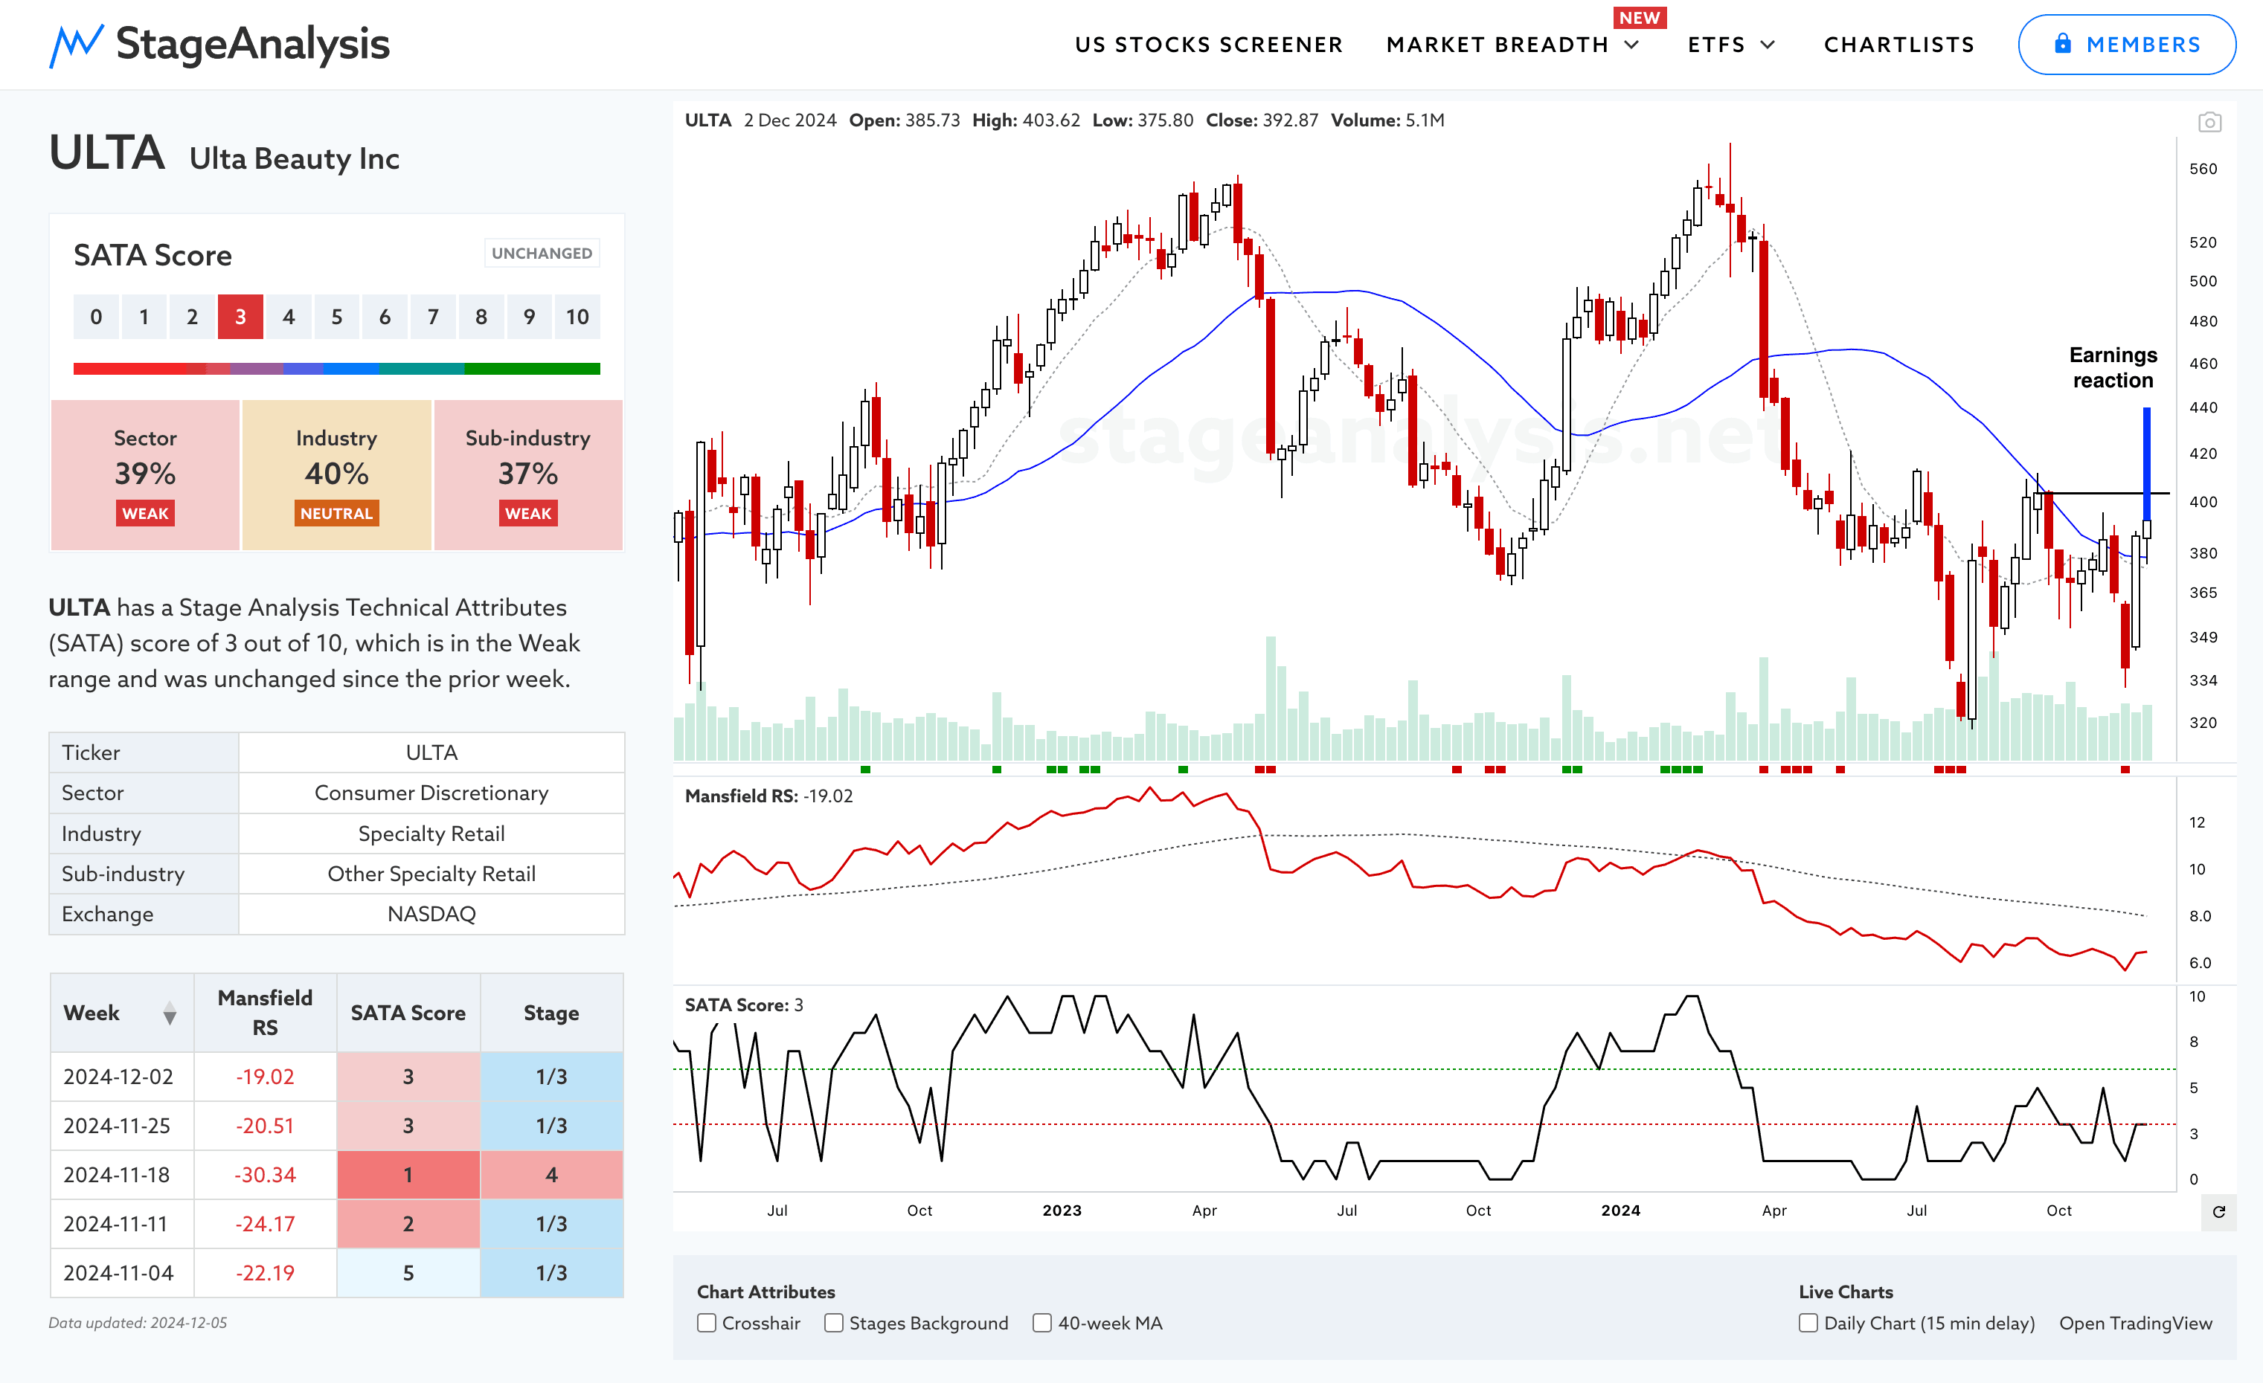Screen dimensions: 2263x1383
Task: Toggle Daily Chart 15 min delay checkbox
Action: coord(1808,1323)
